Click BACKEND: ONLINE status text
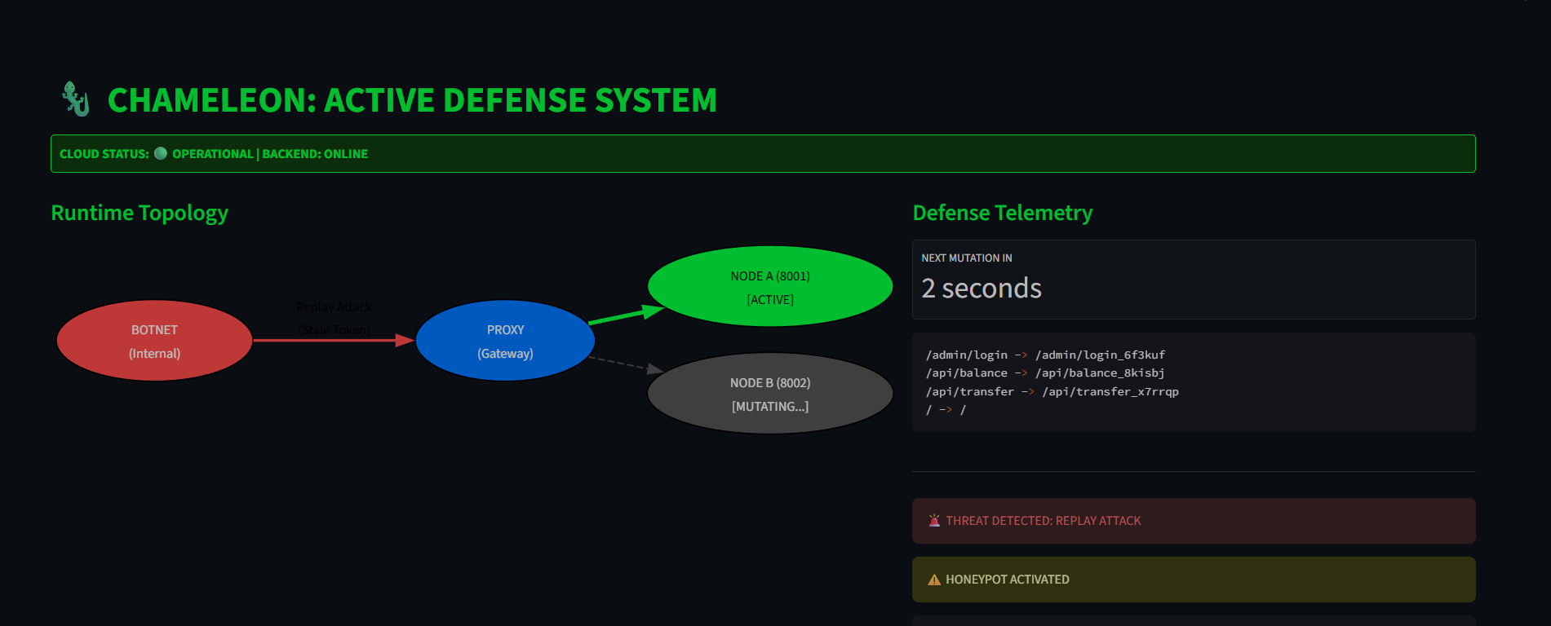Image resolution: width=1551 pixels, height=626 pixels. pos(315,153)
